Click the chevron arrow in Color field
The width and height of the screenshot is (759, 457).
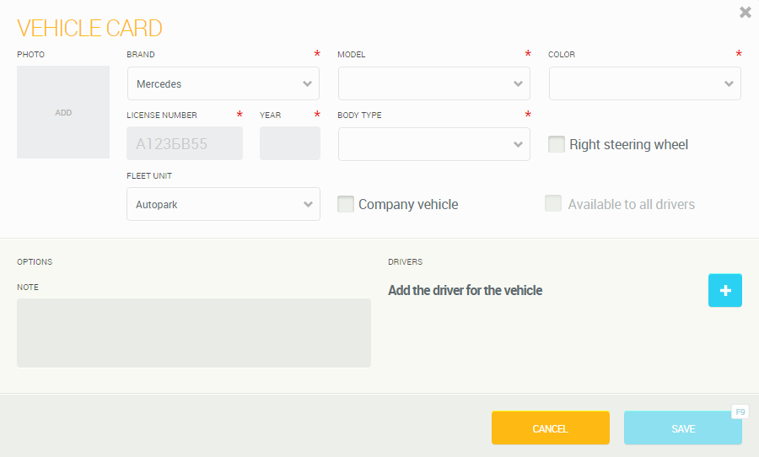(729, 83)
